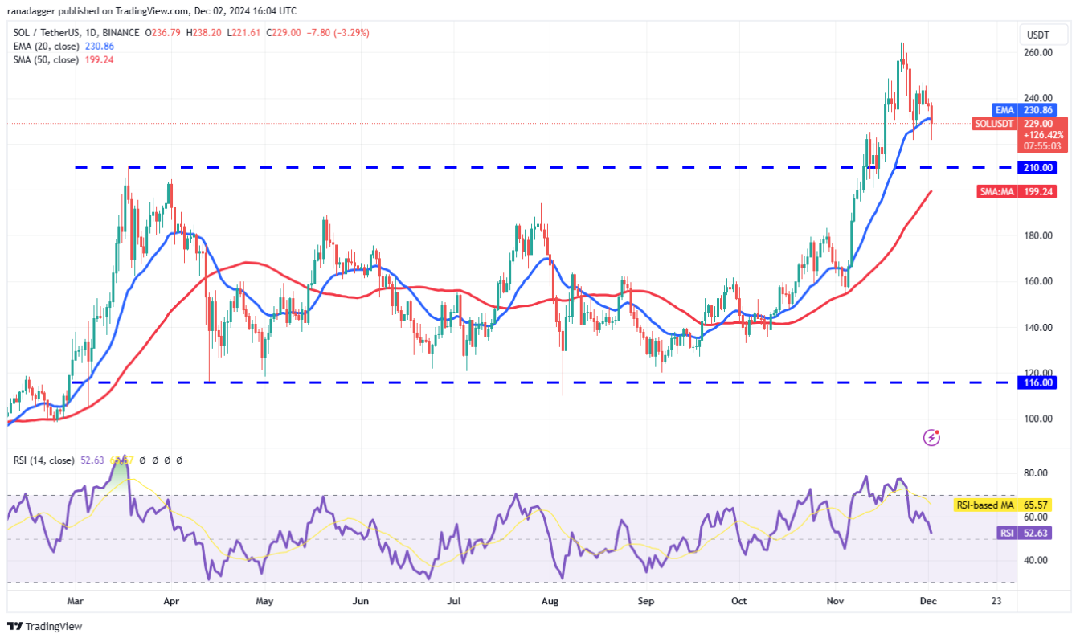Viewport: 1076px width, 638px height.
Task: Click the 80.00 RSI axis label
Action: coord(1036,473)
